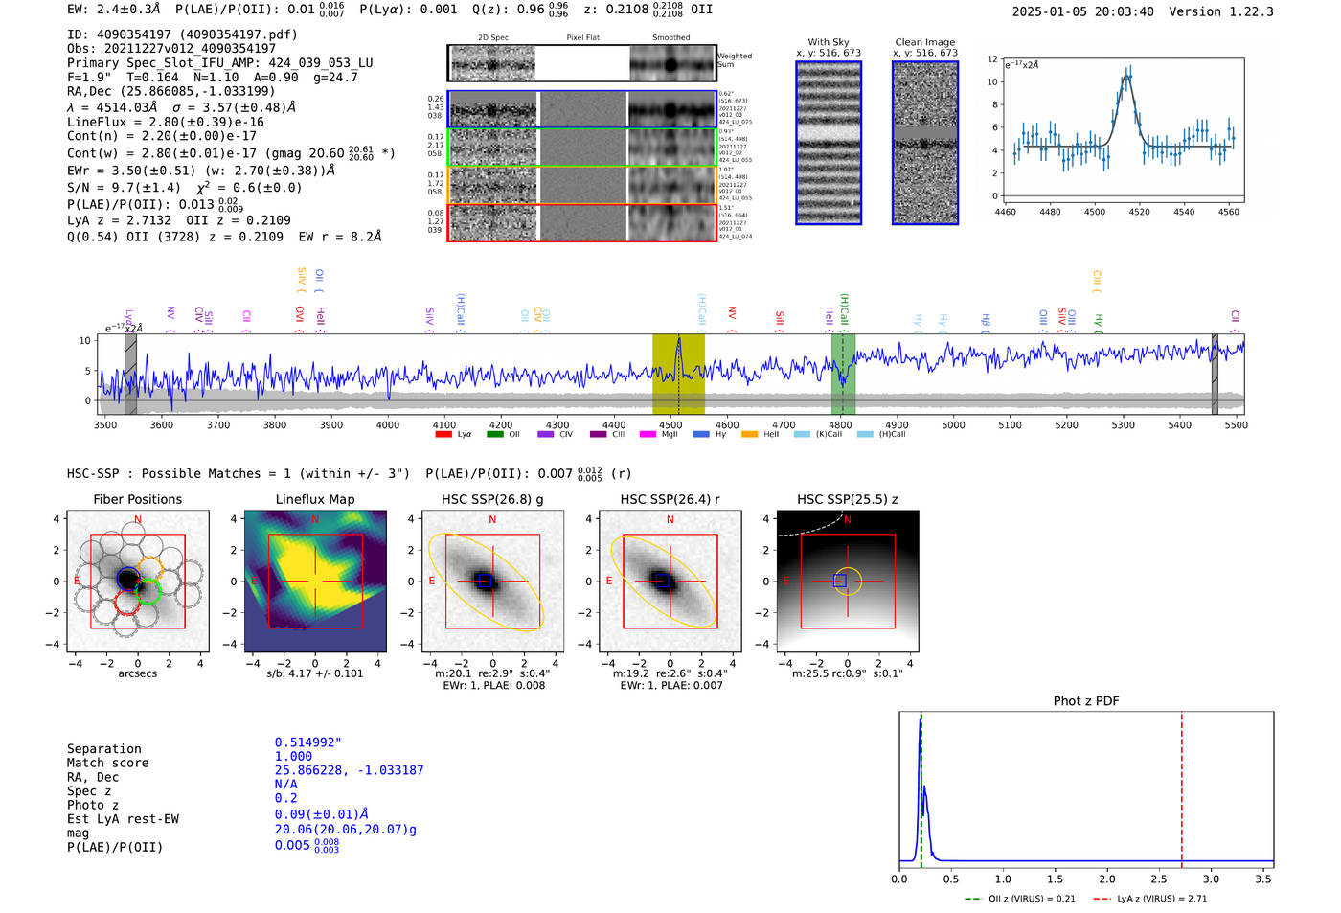Image resolution: width=1341 pixels, height=913 pixels.
Task: Click the (H)CaII legend swatch below the spectrum
Action: [x=865, y=435]
